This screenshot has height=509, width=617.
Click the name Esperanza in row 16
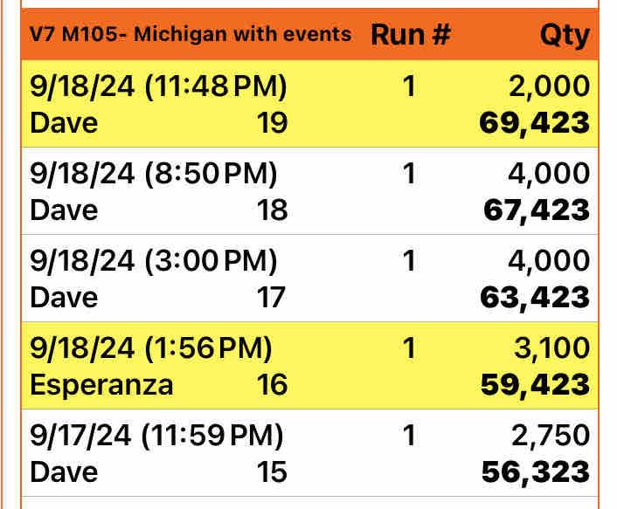click(x=101, y=385)
